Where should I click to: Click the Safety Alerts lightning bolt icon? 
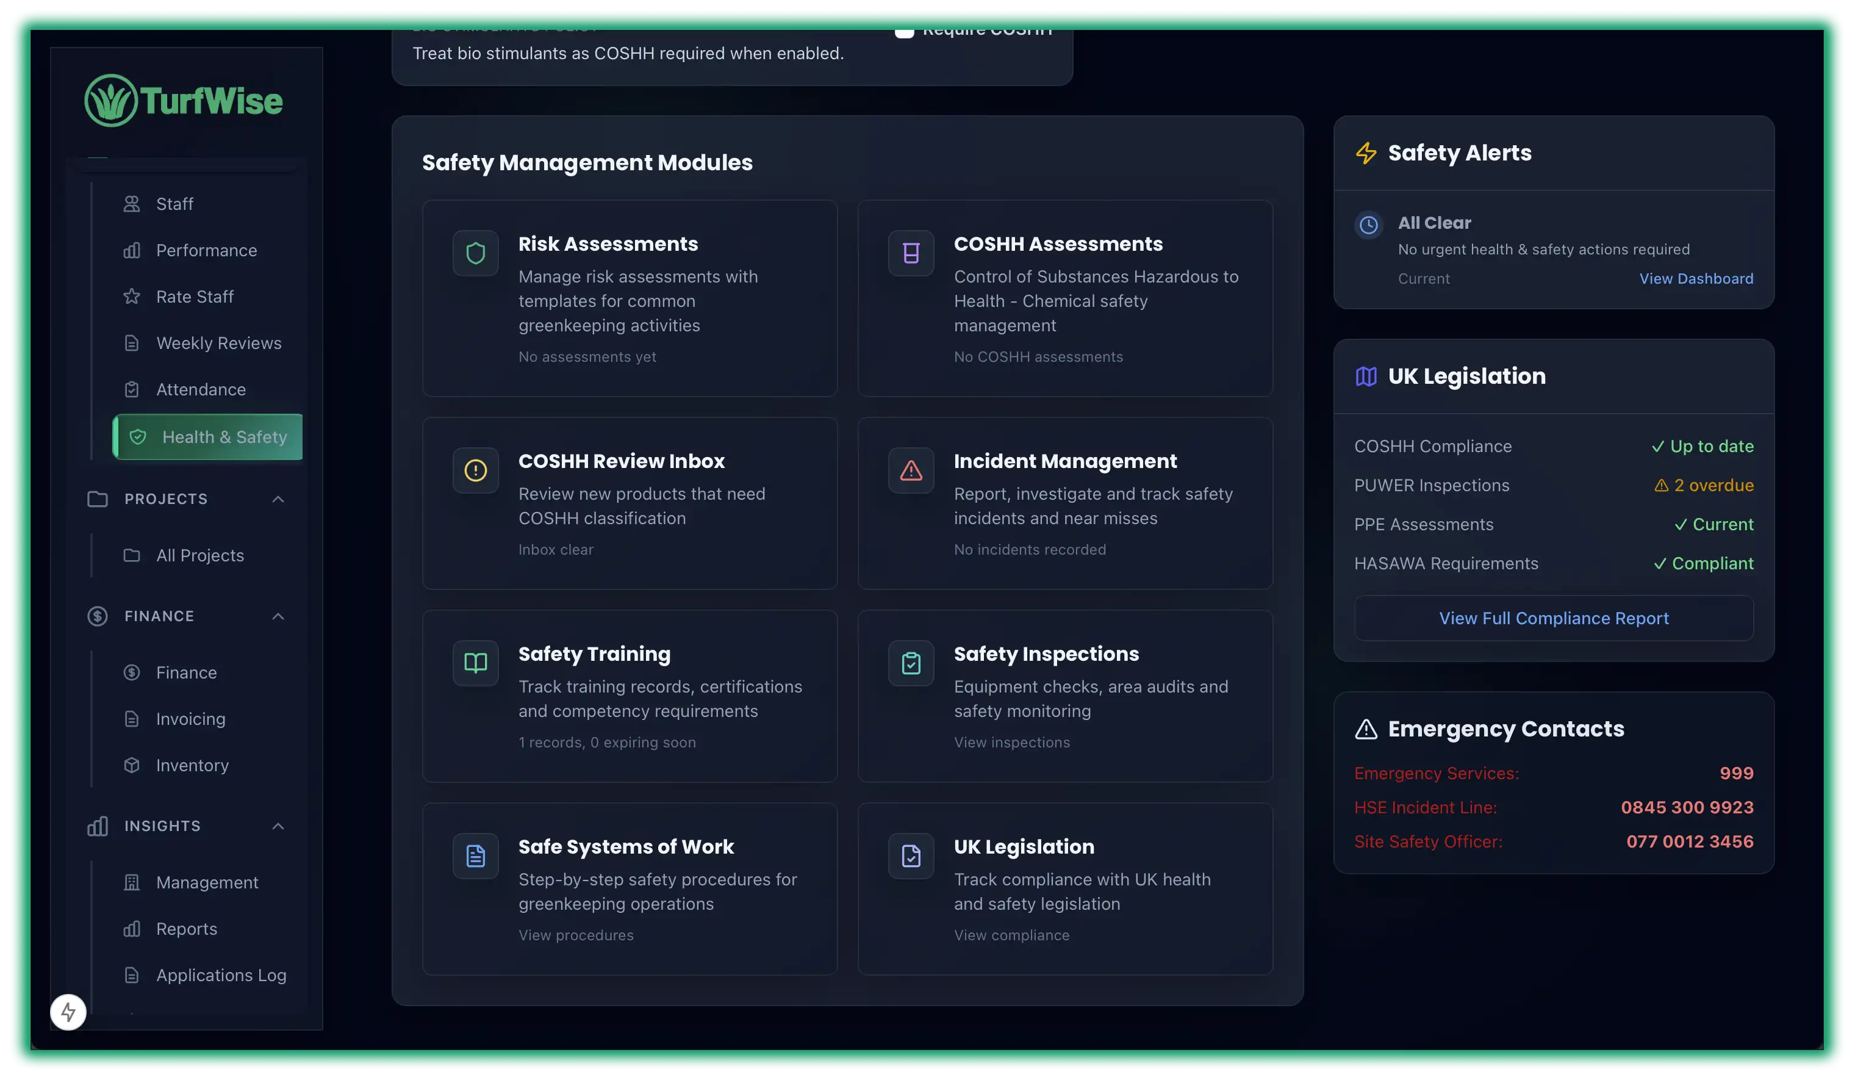point(1367,153)
